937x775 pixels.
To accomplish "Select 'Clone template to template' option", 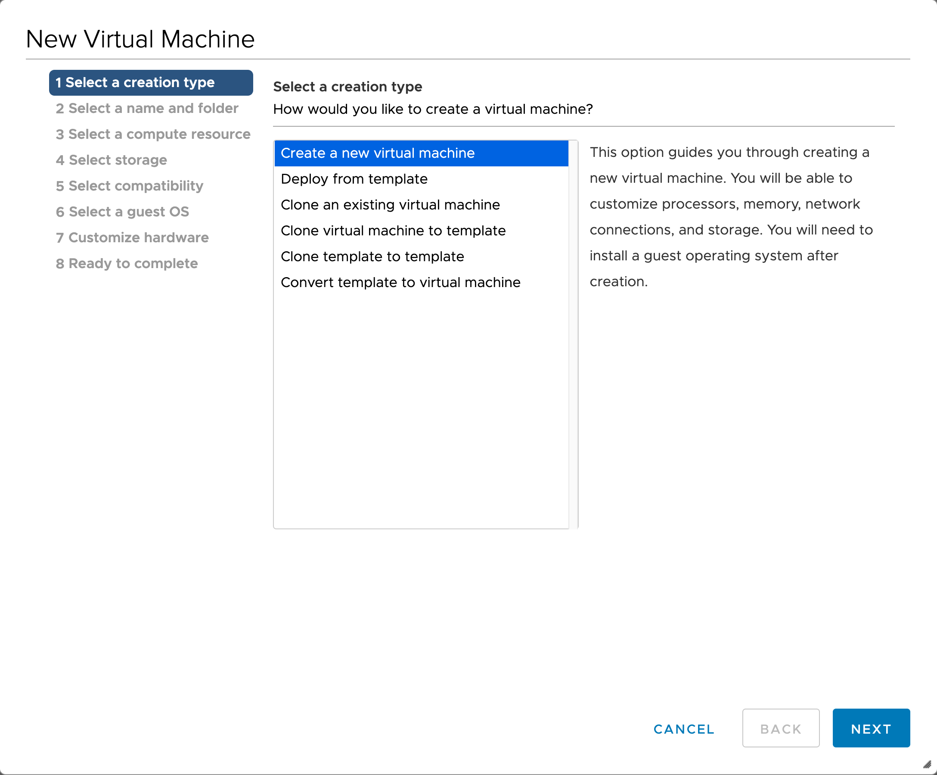I will (373, 256).
